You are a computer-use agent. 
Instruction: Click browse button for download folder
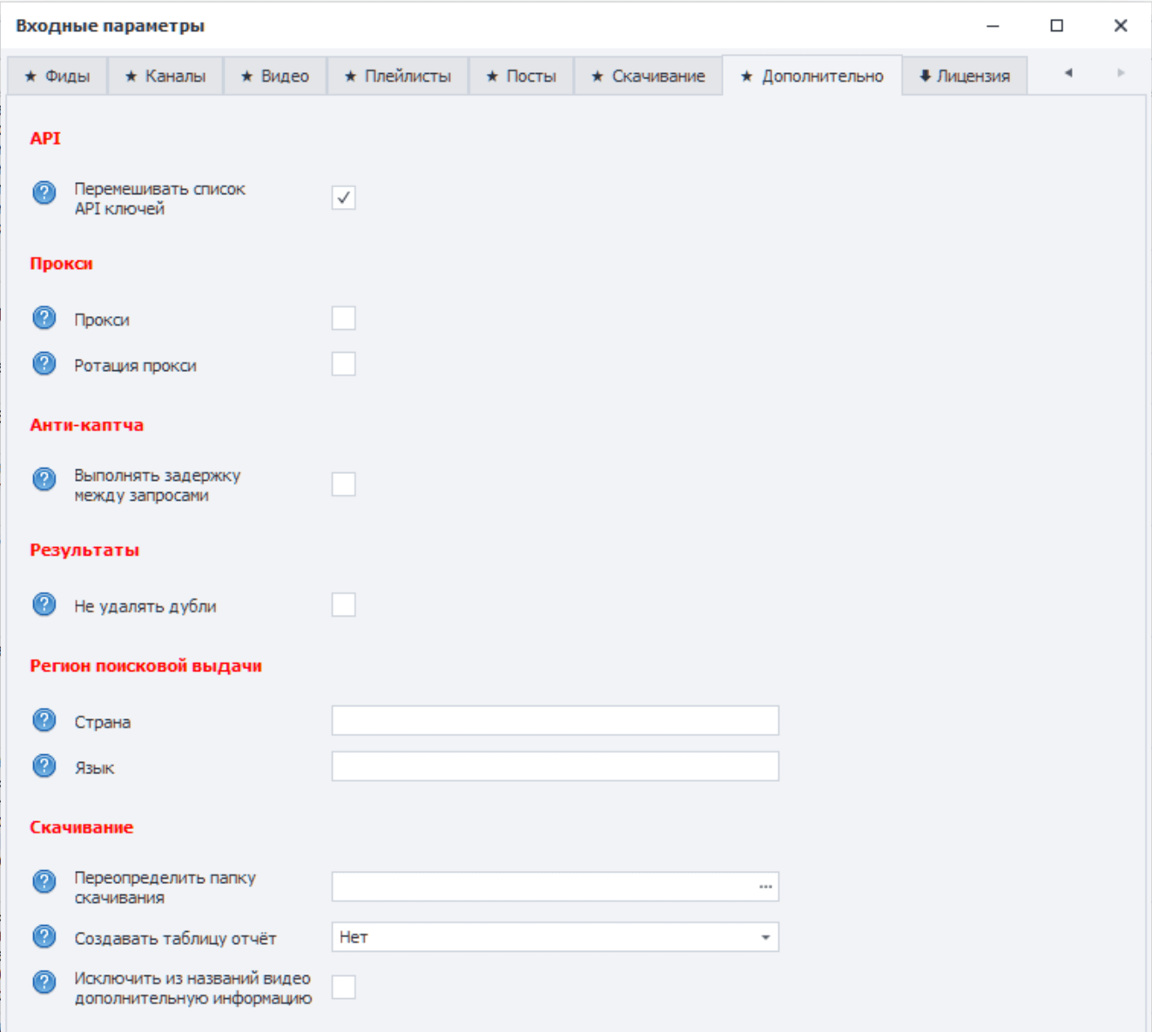pos(765,887)
